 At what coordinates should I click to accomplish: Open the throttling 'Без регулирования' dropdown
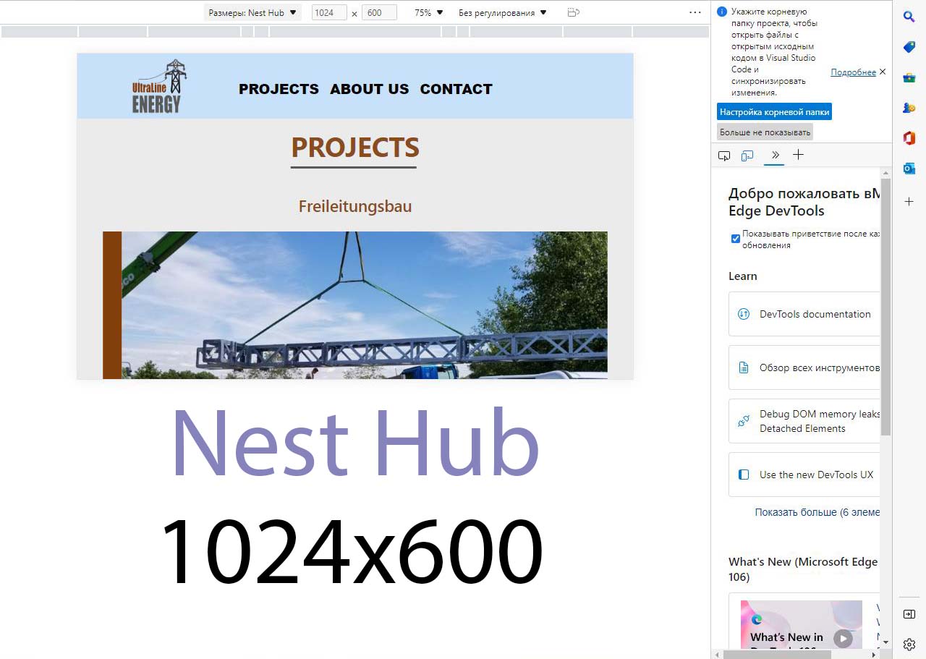(503, 12)
